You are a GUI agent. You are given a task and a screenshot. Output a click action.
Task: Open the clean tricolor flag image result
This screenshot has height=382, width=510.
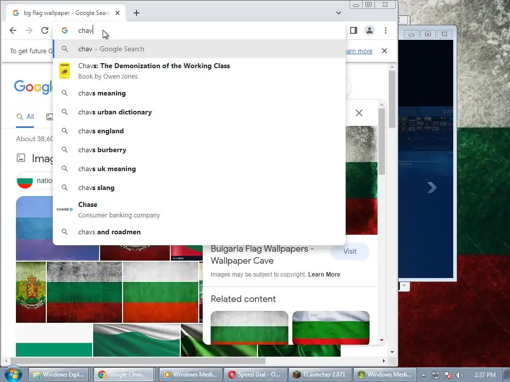click(x=161, y=292)
